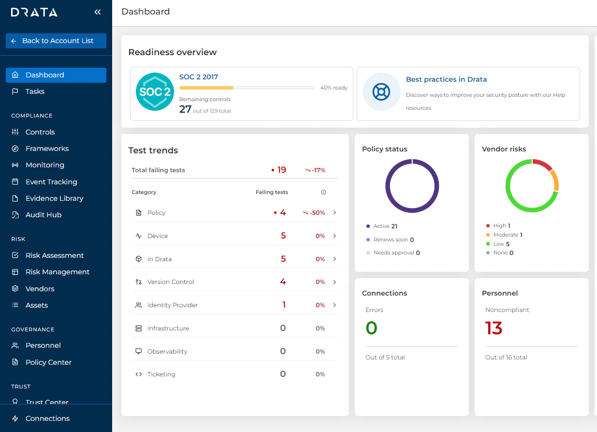Click the Version Control branch icon
Viewport: 597px width, 432px height.
point(139,282)
